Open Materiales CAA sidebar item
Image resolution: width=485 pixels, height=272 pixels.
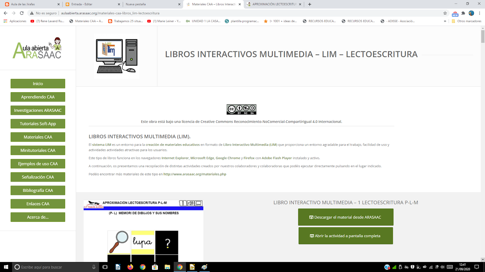point(38,137)
